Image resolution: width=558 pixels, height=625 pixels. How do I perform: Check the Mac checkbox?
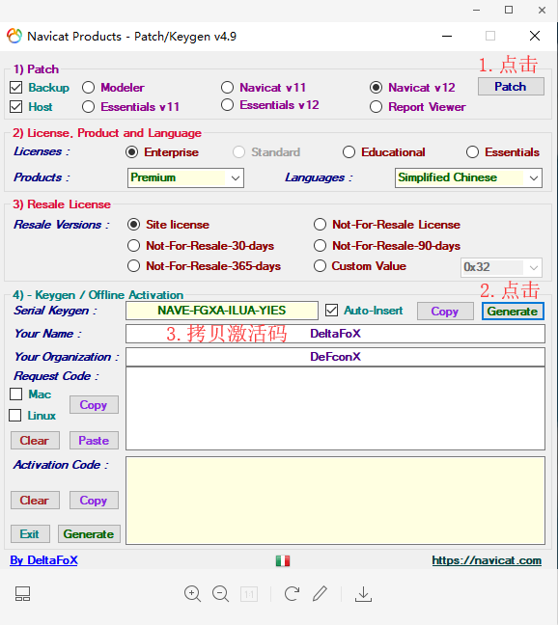point(16,394)
